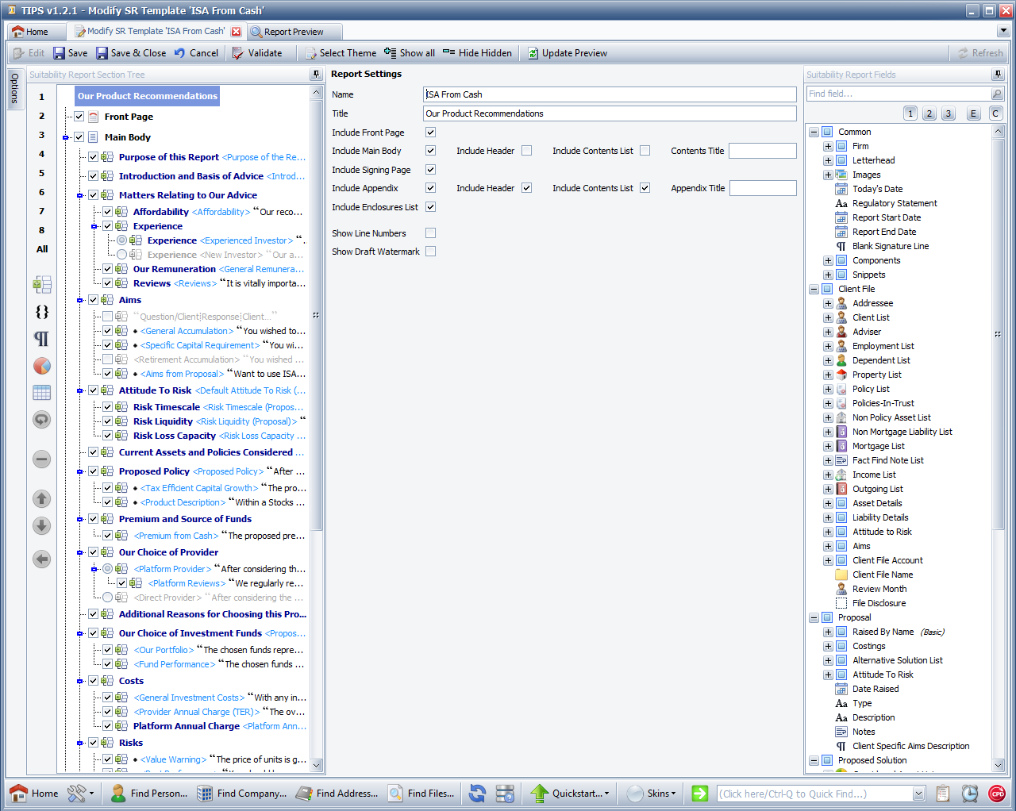Click the table grid icon in left toolbar

pyautogui.click(x=42, y=393)
